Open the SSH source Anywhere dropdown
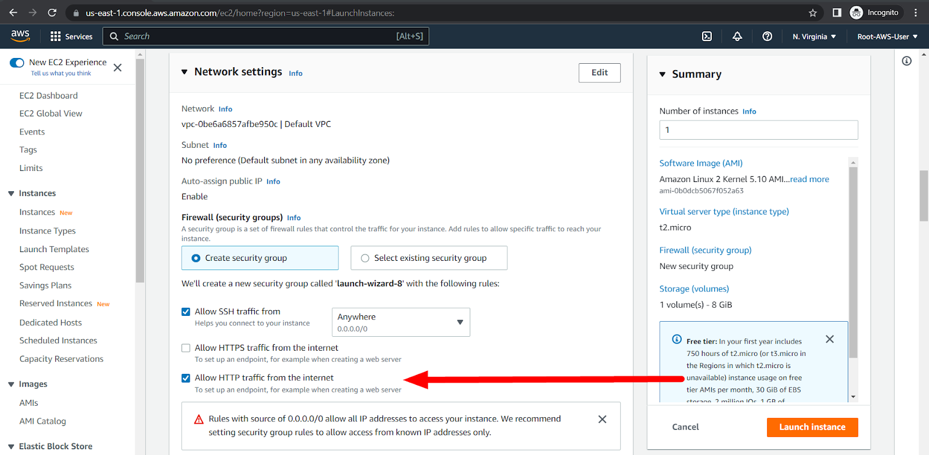Screen dimensions: 929x455 point(401,322)
